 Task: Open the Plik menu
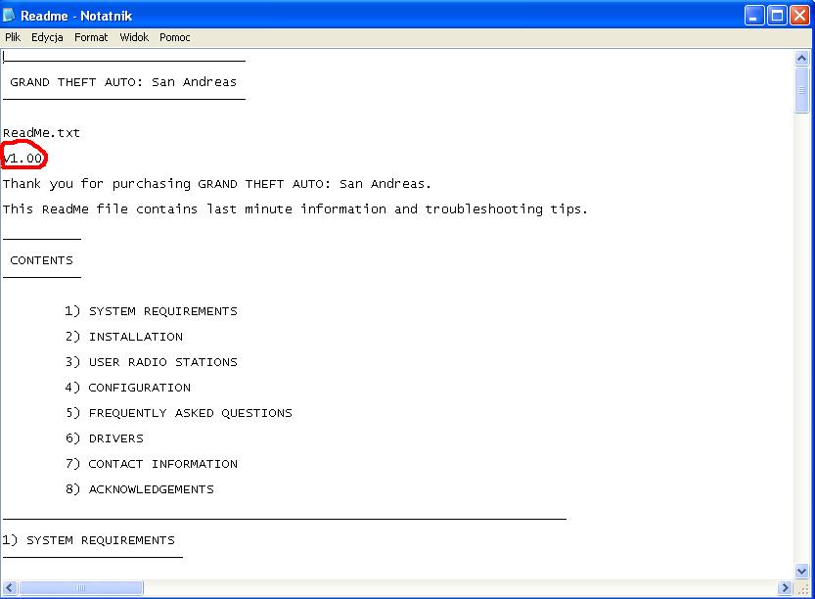click(13, 37)
